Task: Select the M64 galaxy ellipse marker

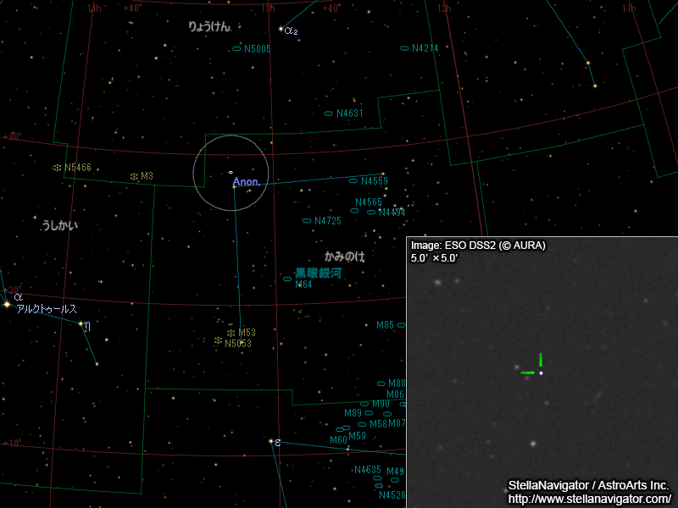Action: click(287, 279)
